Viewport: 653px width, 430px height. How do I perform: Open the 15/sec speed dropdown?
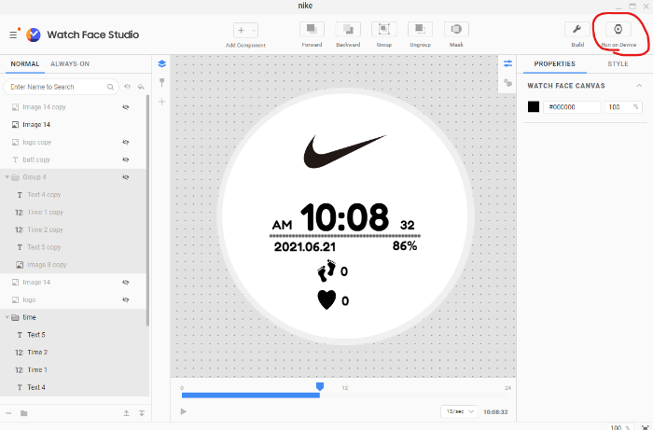pos(459,411)
